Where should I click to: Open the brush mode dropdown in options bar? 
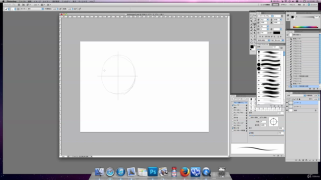point(35,9)
